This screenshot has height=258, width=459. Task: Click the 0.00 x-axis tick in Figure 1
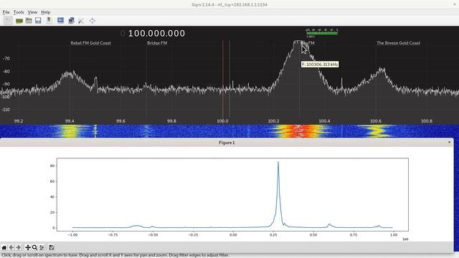point(233,234)
